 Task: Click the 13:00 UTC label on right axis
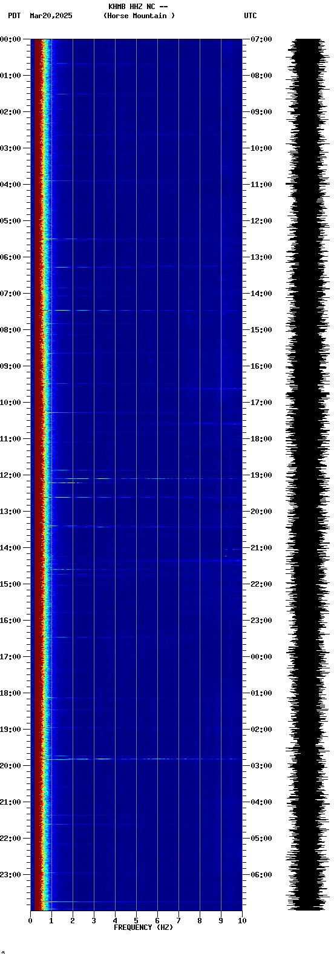261,257
